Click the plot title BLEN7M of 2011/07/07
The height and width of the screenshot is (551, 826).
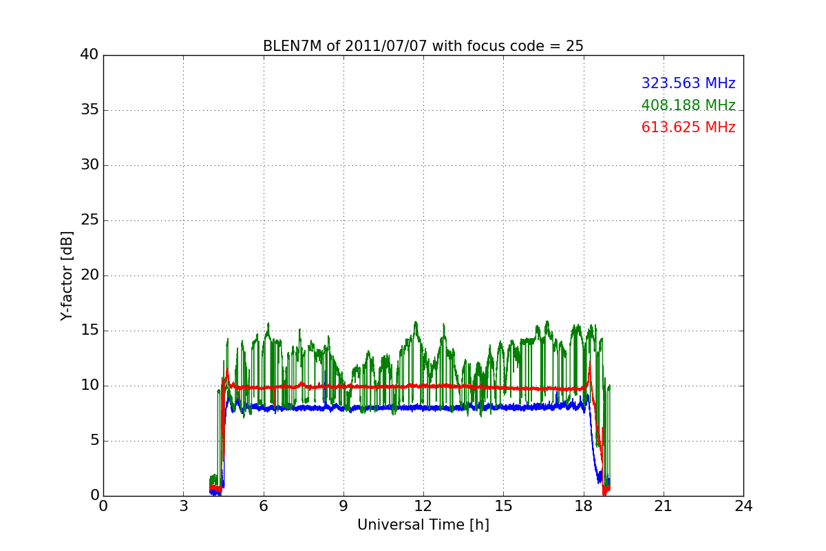click(423, 46)
